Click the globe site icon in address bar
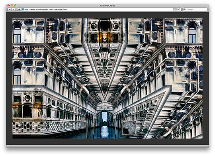This screenshot has width=215, height=156. point(23,10)
